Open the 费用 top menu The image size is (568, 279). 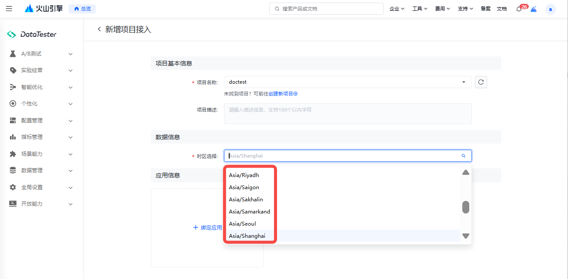[442, 9]
